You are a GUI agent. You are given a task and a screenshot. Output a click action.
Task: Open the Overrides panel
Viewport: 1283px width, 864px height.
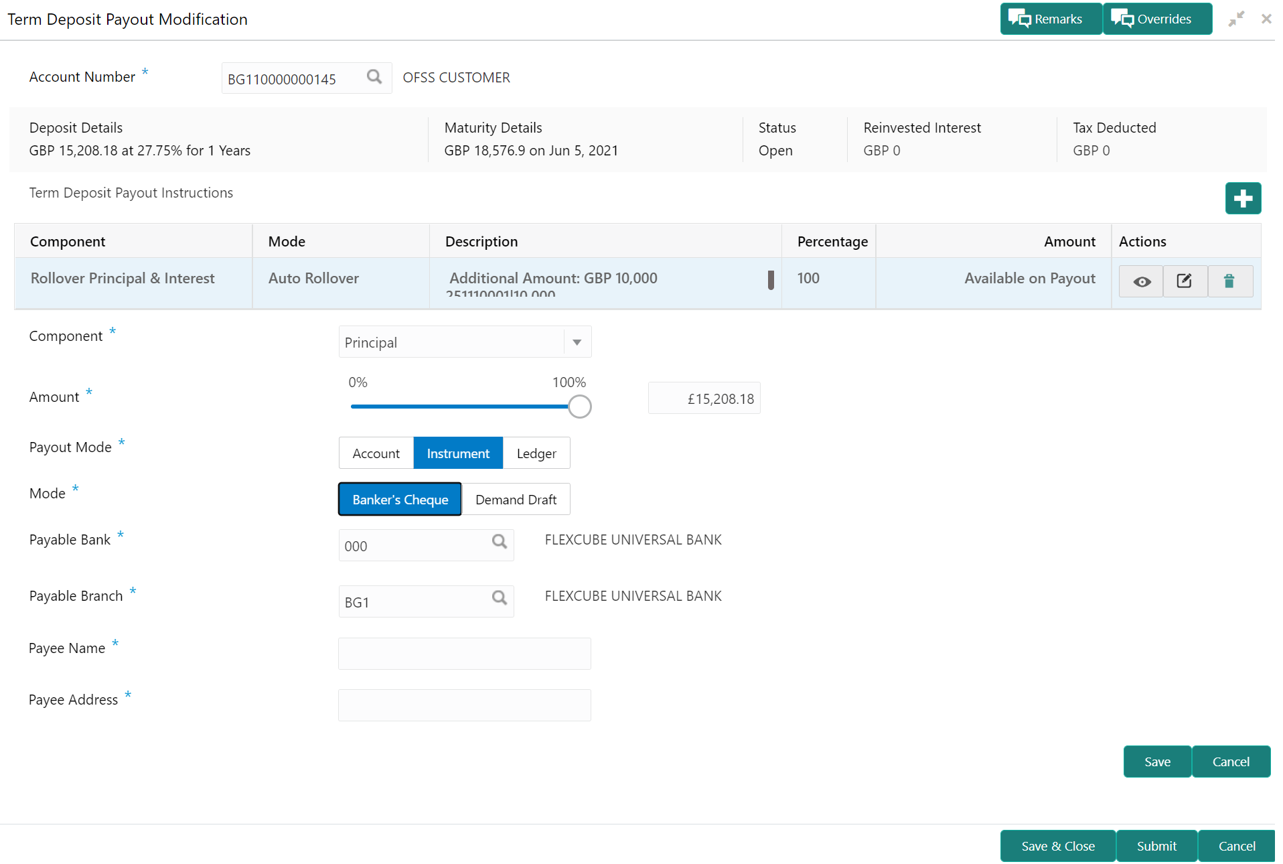pos(1157,19)
